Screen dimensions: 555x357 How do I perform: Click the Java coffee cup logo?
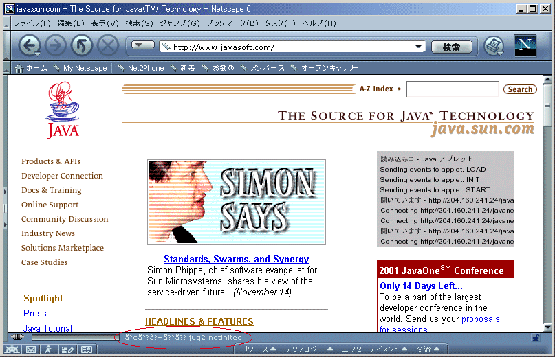[63, 111]
